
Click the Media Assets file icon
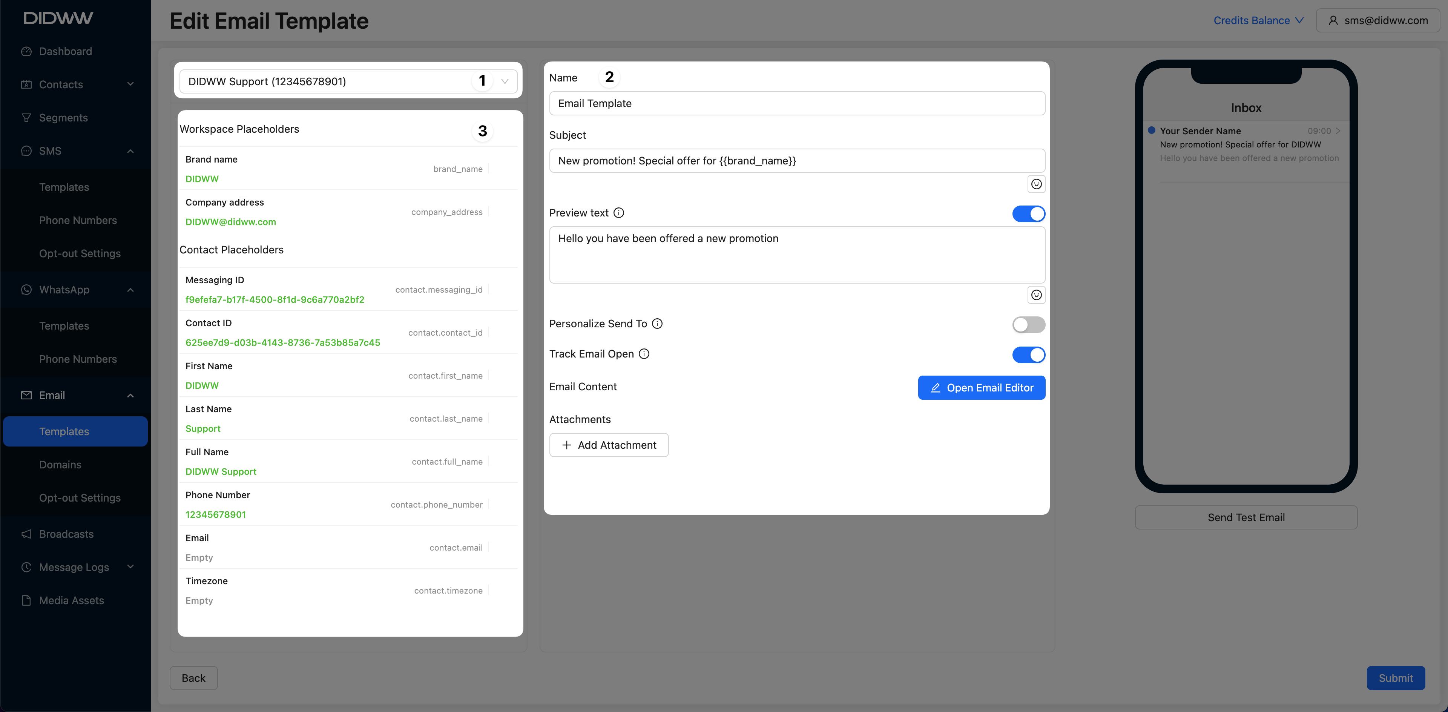26,600
